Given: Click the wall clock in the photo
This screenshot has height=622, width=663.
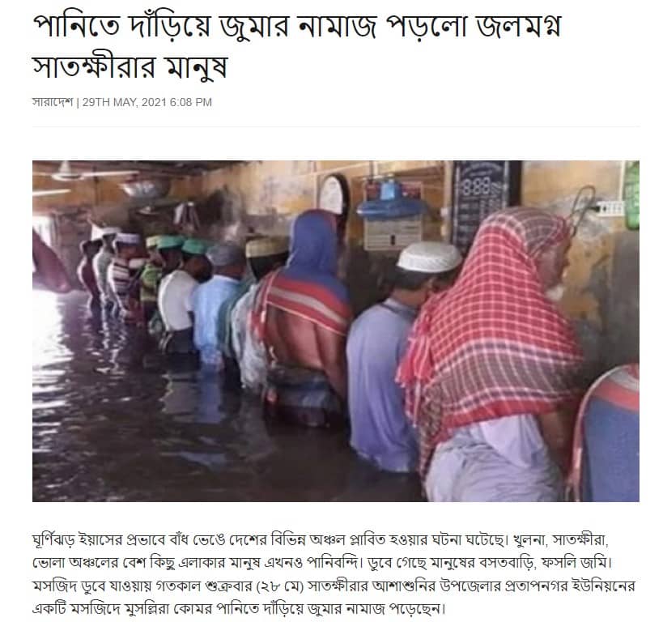Looking at the screenshot, I should pos(334,194).
